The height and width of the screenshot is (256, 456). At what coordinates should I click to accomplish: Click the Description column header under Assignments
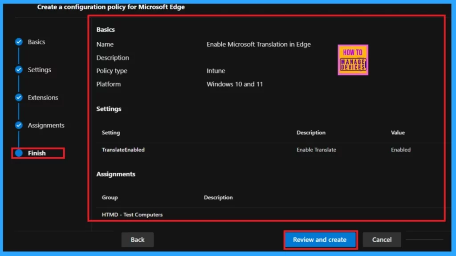tap(218, 198)
